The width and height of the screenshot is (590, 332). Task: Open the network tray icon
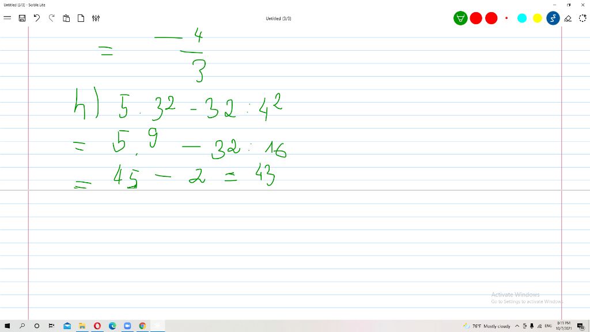tap(539, 326)
